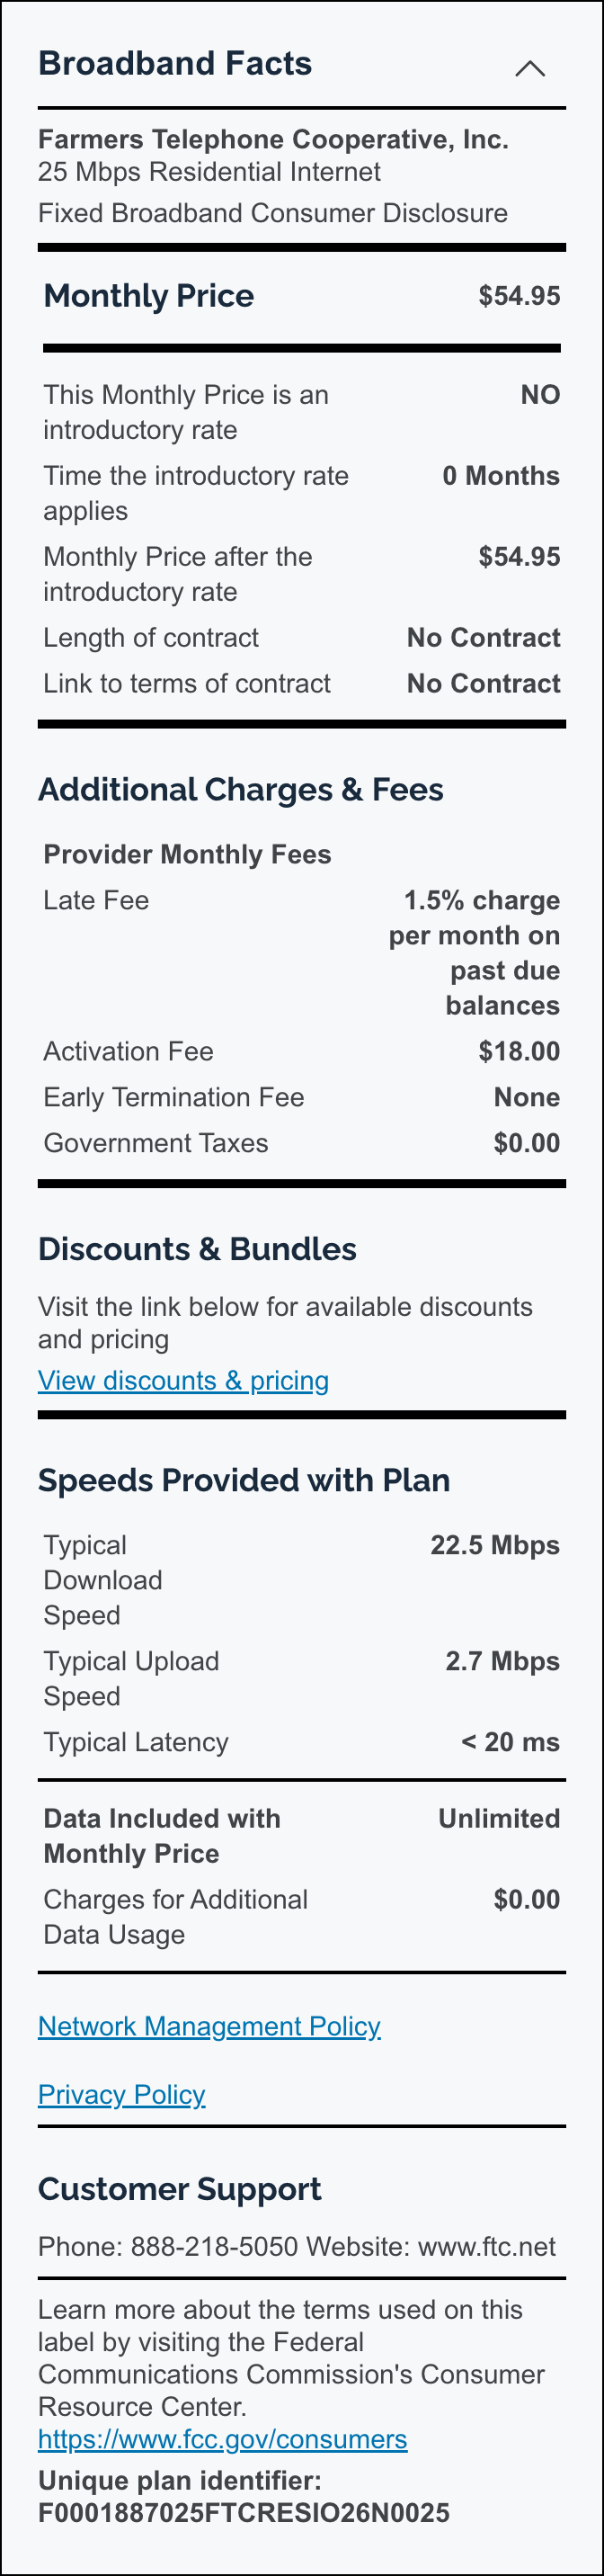Click the unique plan identifier code
This screenshot has width=604, height=2576.
[x=244, y=2513]
